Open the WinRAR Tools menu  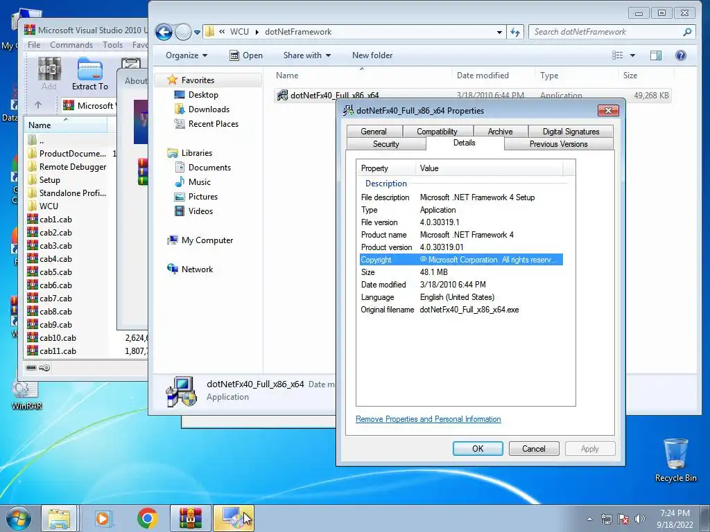coord(112,45)
